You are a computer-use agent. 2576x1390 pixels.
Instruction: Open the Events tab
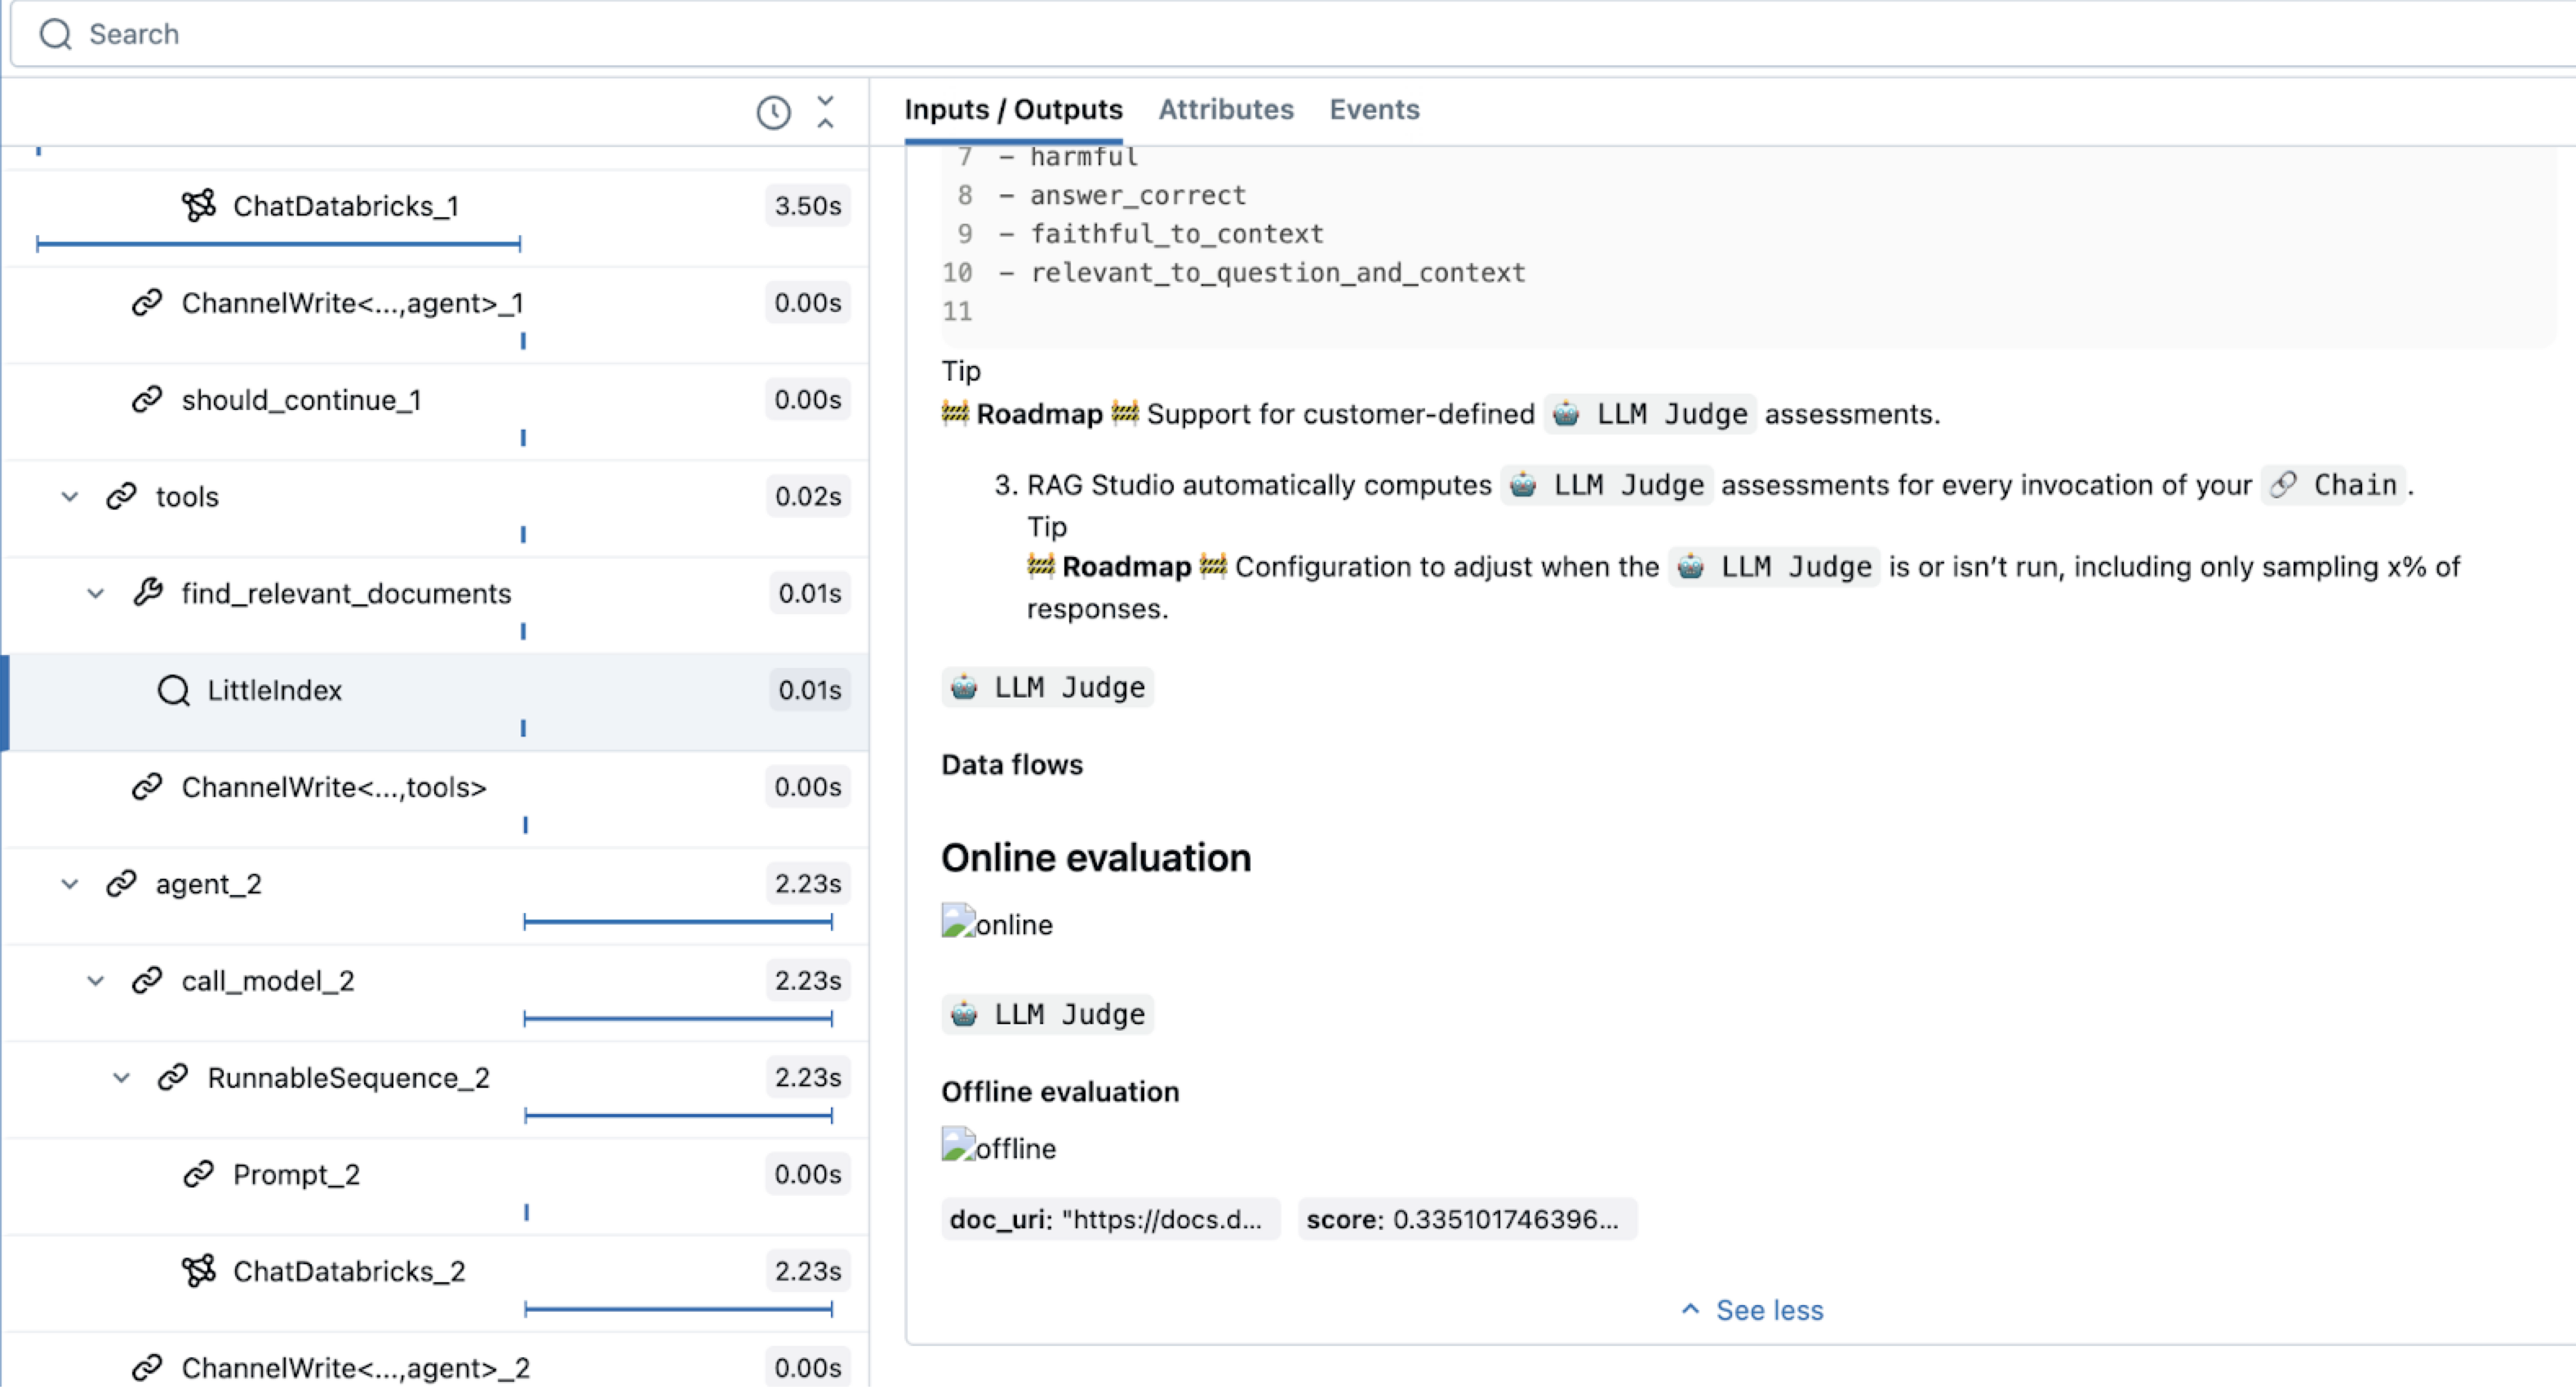point(1374,110)
